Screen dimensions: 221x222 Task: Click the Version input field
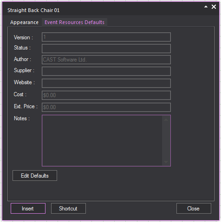[x=106, y=37]
